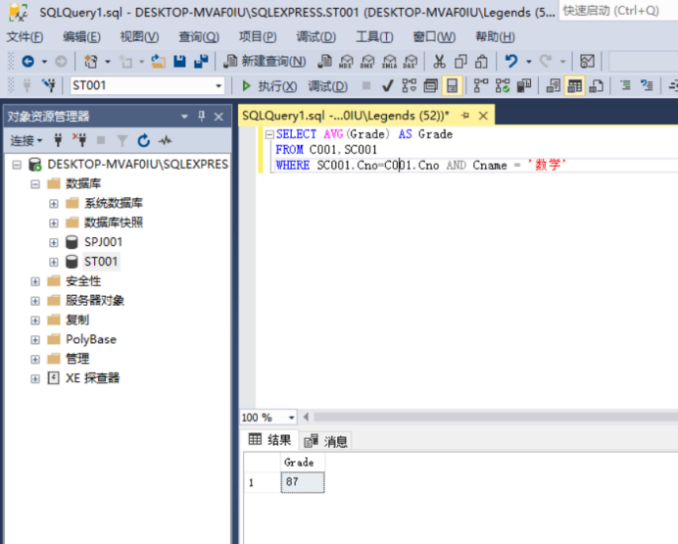Click the XMLA query icon
Viewport: 678px width, 544px height.
(389, 62)
